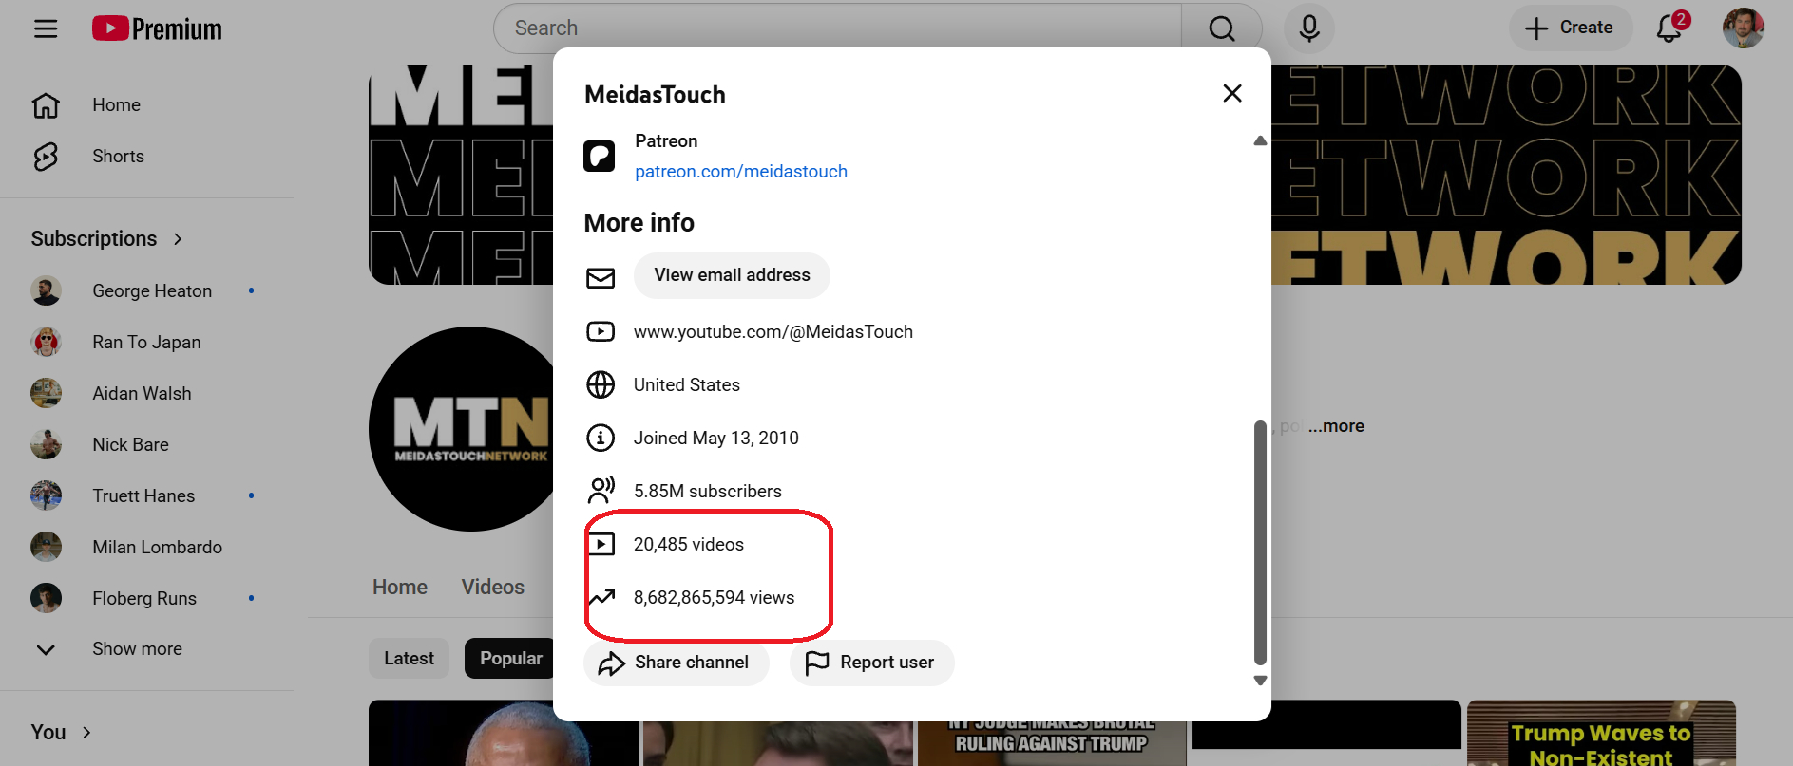This screenshot has width=1793, height=766.
Task: Click the YouTube Premium logo
Action: 157,28
